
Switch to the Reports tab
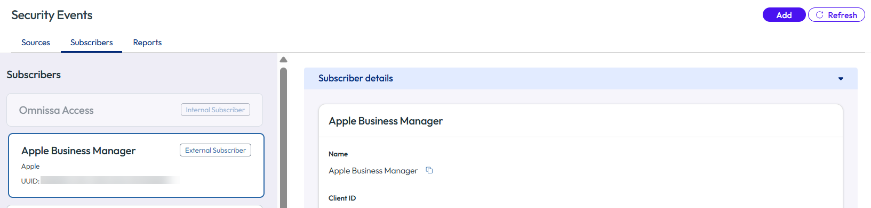click(x=147, y=43)
